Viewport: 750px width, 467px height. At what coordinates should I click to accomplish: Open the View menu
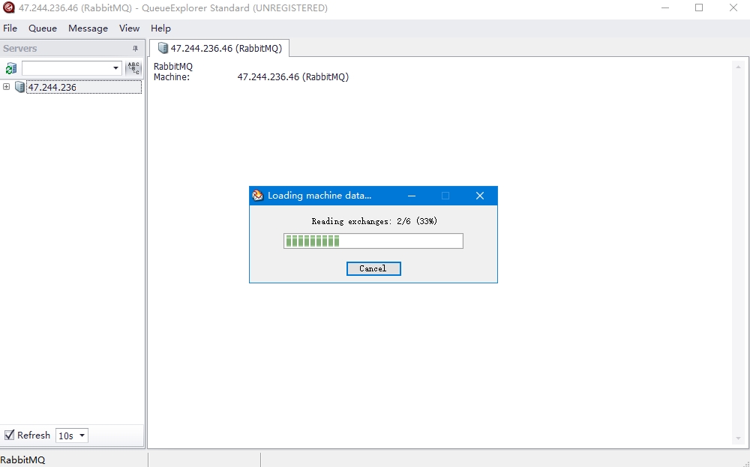[129, 28]
